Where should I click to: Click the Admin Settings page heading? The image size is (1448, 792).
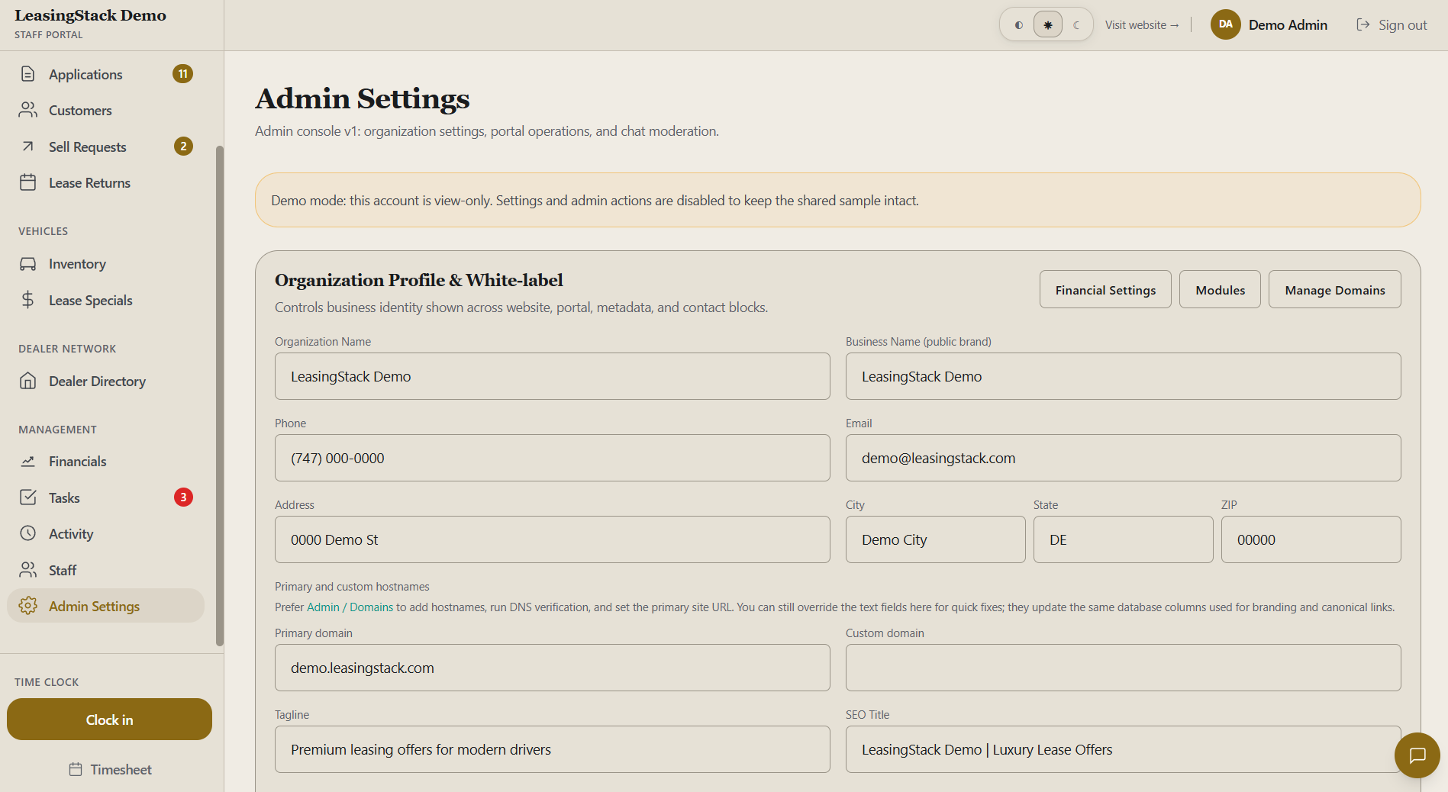pyautogui.click(x=363, y=98)
